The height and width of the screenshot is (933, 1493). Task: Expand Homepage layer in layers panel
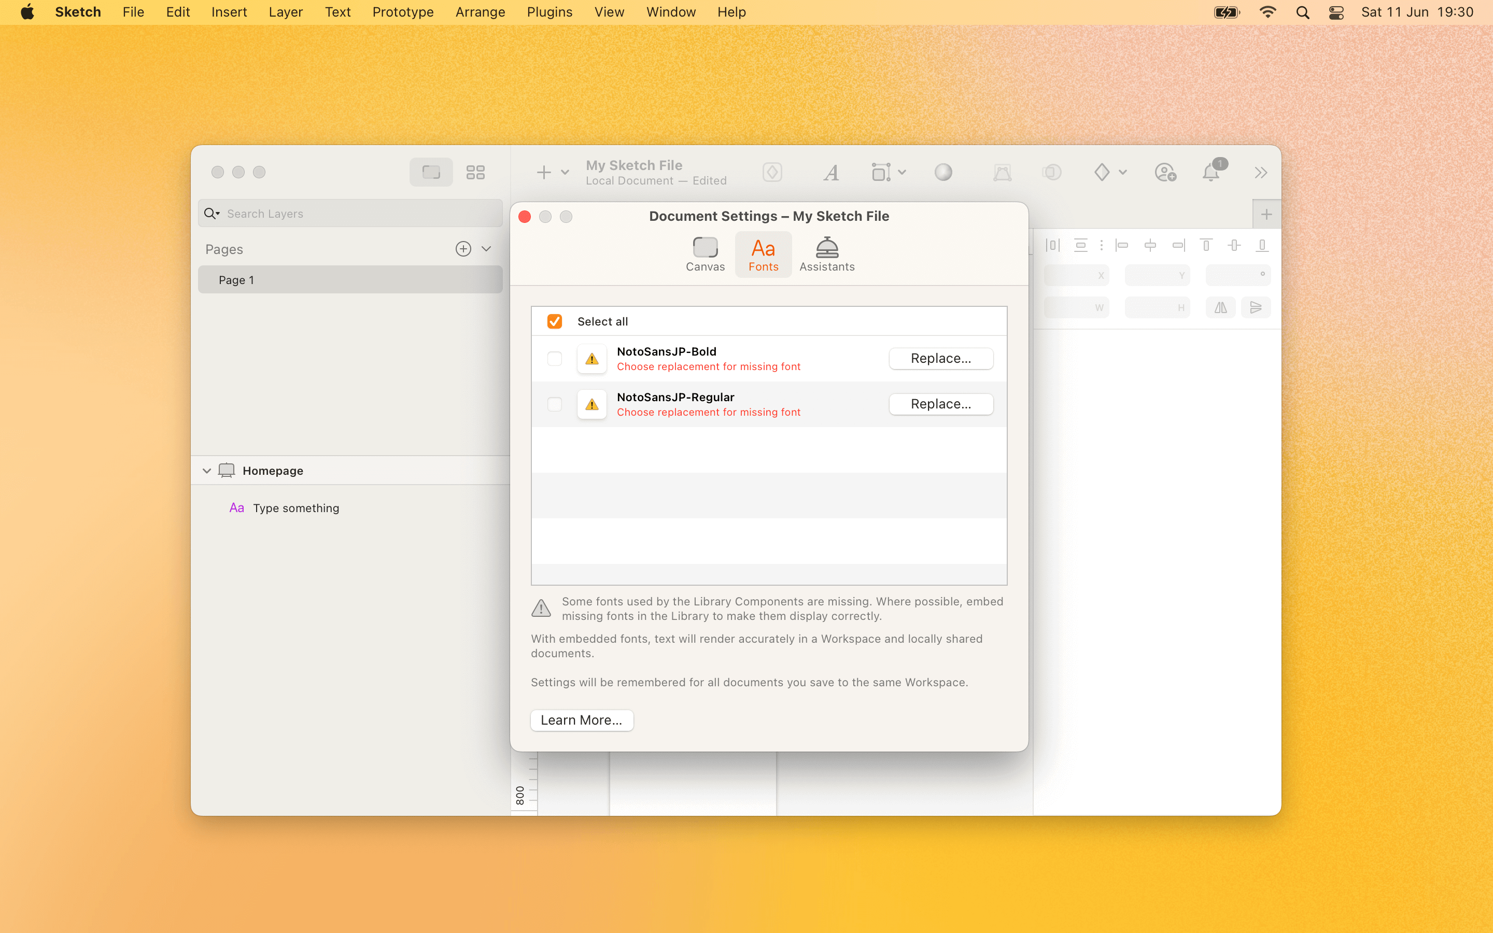click(207, 471)
